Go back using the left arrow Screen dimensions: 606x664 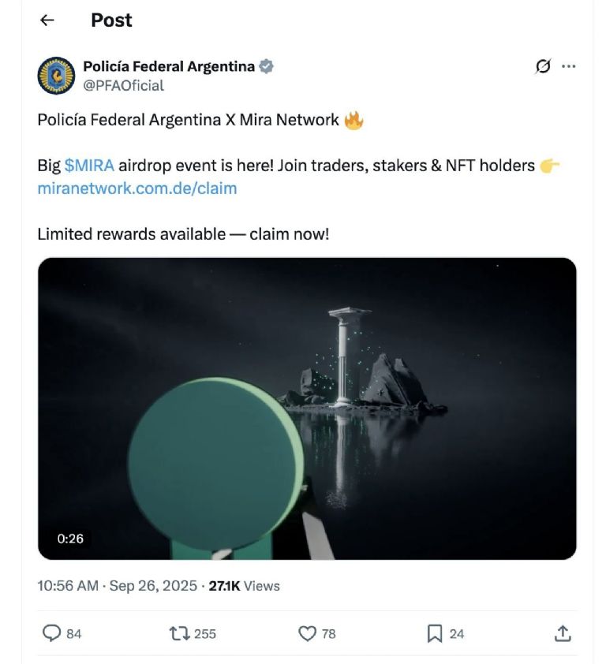pos(47,21)
